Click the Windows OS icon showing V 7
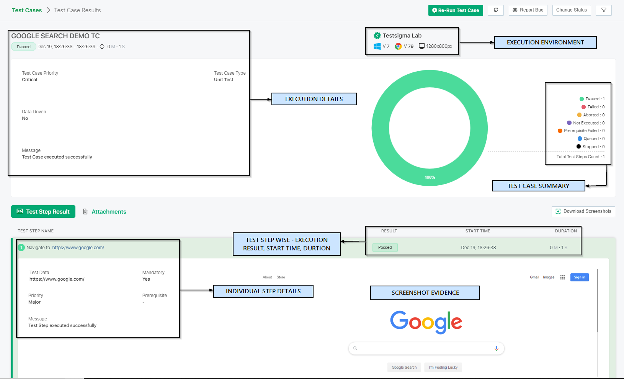Image resolution: width=624 pixels, height=379 pixels. (x=377, y=46)
